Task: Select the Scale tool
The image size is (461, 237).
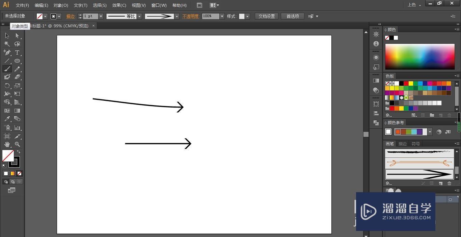Action: pyautogui.click(x=17, y=86)
